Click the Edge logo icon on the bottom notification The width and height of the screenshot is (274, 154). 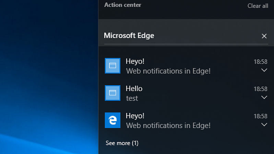(x=112, y=120)
